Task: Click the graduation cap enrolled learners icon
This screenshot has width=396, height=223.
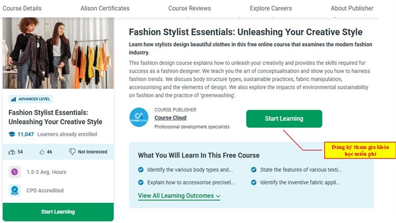Action: coord(12,134)
